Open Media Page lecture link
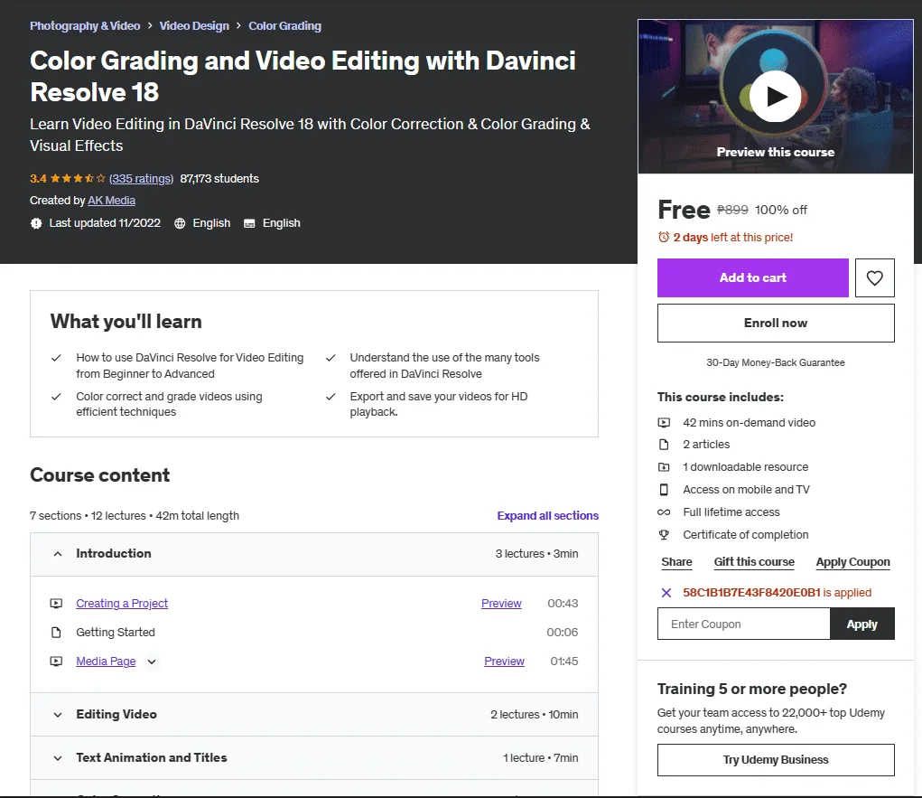The width and height of the screenshot is (922, 798). pos(106,661)
